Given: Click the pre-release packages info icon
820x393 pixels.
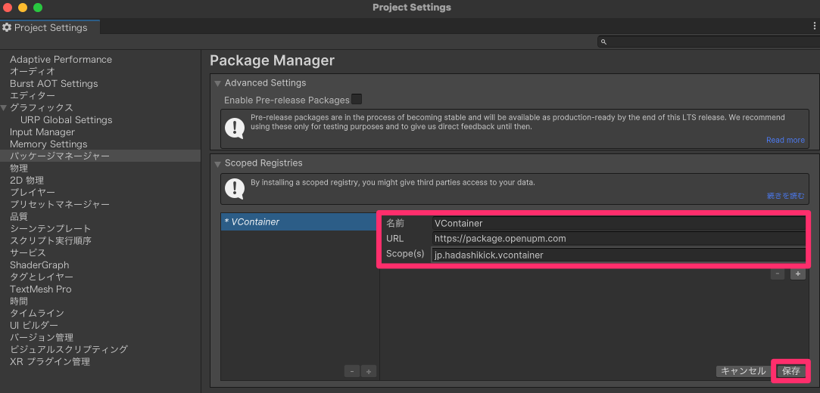Looking at the screenshot, I should pyautogui.click(x=234, y=128).
